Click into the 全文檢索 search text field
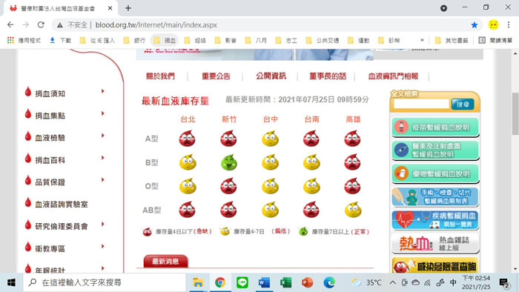 421,104
